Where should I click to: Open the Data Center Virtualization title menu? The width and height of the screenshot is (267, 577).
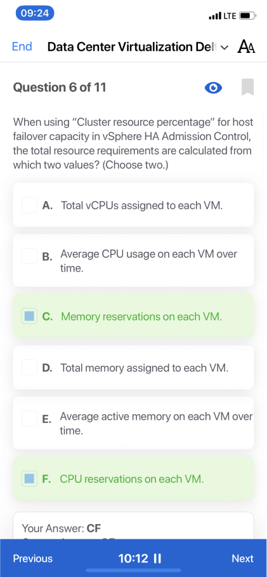[x=133, y=47]
